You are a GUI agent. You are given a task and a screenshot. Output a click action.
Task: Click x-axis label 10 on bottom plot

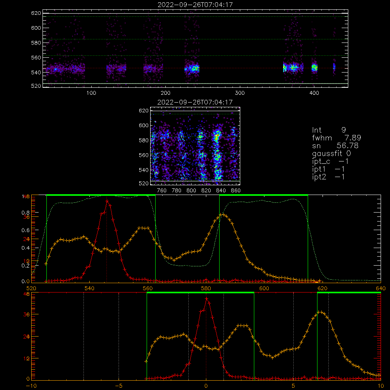click(x=381, y=386)
